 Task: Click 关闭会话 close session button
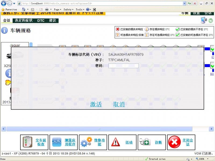[x=181, y=142]
